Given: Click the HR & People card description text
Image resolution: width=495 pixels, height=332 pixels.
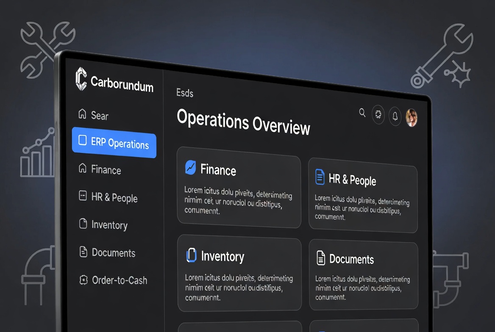Looking at the screenshot, I should pos(362,207).
